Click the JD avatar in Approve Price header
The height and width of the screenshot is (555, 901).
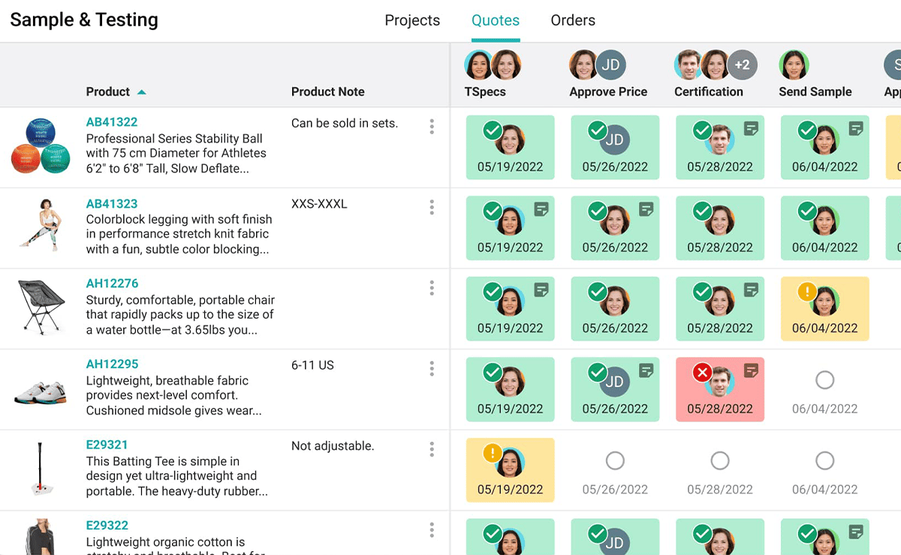point(610,64)
